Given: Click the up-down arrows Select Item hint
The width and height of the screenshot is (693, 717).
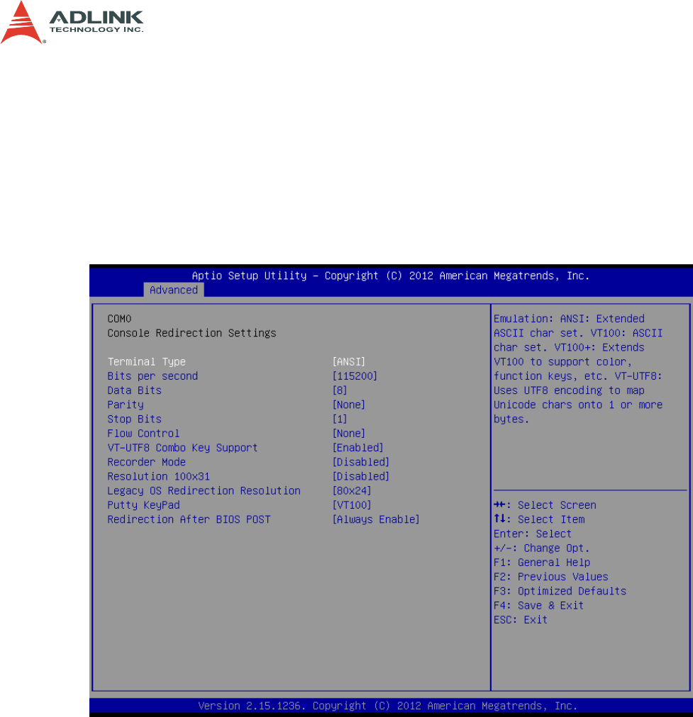Looking at the screenshot, I should coord(539,519).
